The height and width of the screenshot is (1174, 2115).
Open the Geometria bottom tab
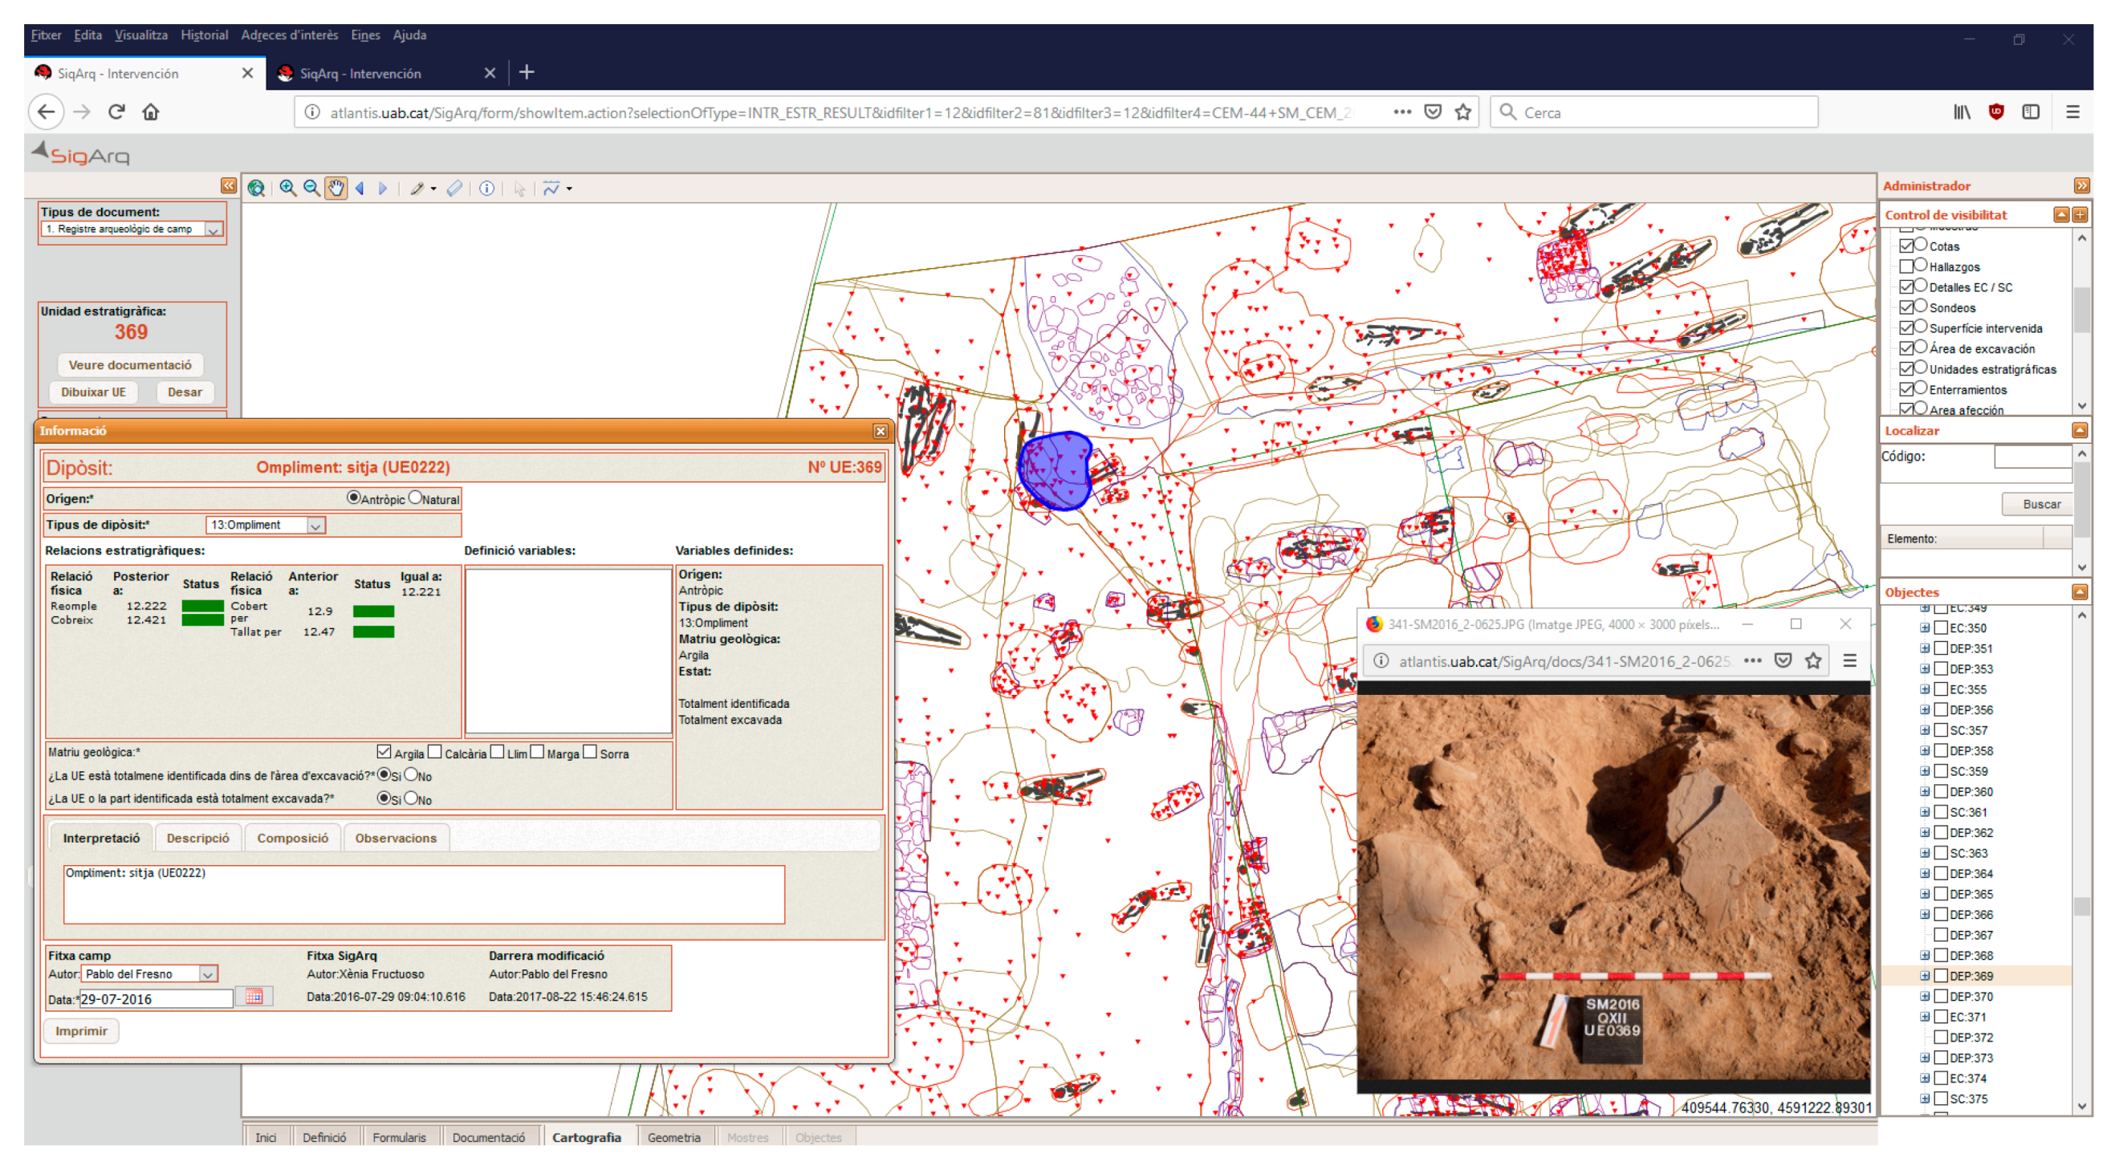[673, 1137]
